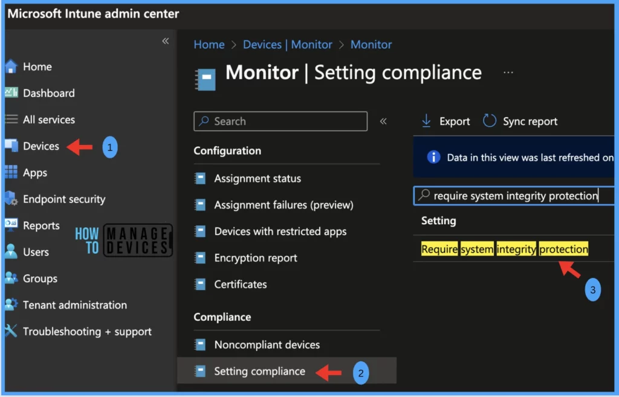The width and height of the screenshot is (619, 397).
Task: Open Users in the sidebar
Action: (x=36, y=252)
